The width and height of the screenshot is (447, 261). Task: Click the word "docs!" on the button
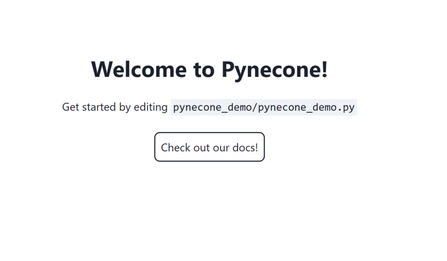[x=245, y=147]
